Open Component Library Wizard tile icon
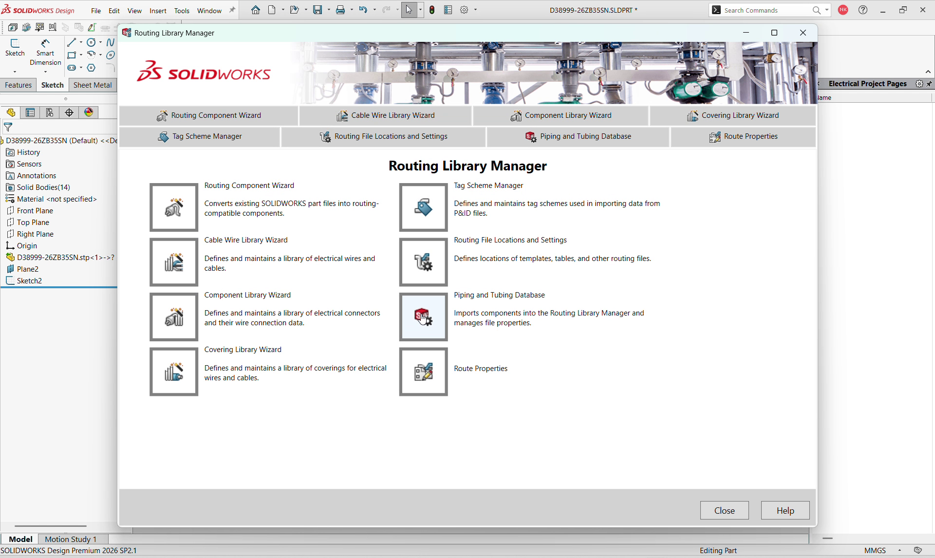This screenshot has height=558, width=935. [x=174, y=317]
